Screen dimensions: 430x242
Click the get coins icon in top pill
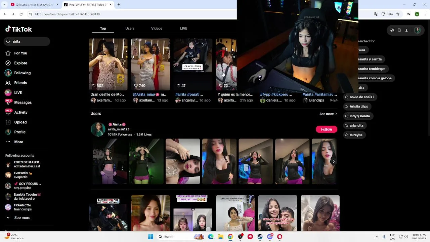pyautogui.click(x=392, y=30)
